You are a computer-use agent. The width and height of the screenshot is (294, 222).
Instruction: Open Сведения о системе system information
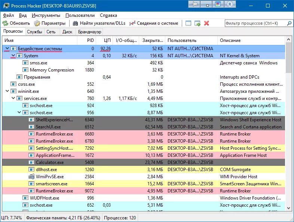[154, 23]
